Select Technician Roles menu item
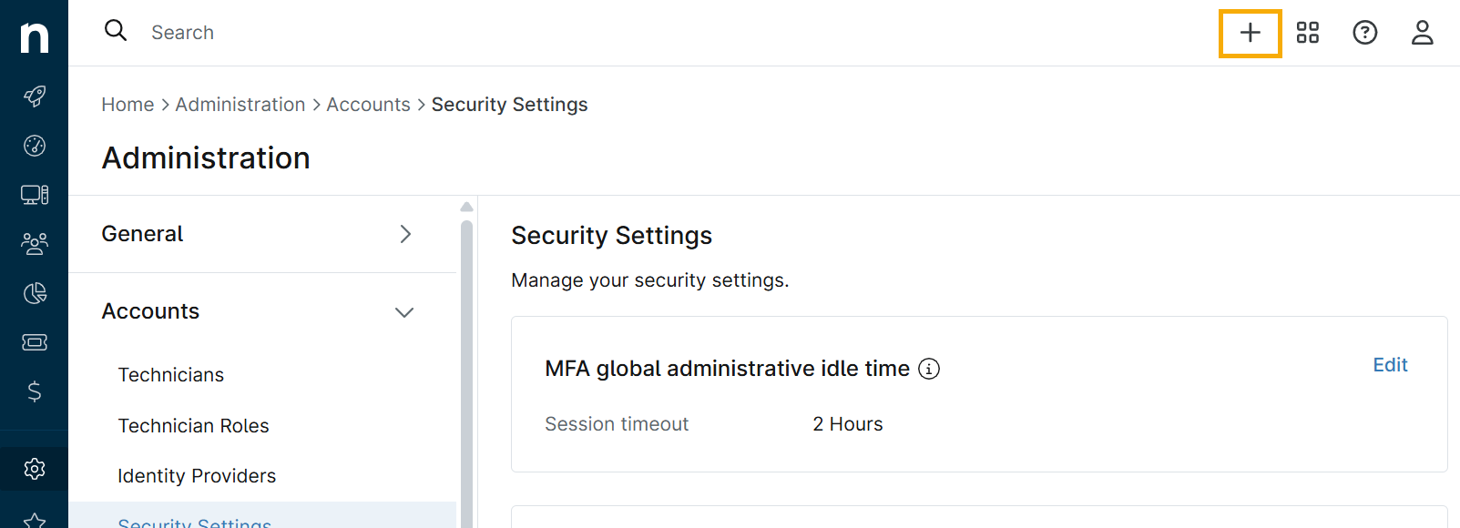 [x=194, y=426]
